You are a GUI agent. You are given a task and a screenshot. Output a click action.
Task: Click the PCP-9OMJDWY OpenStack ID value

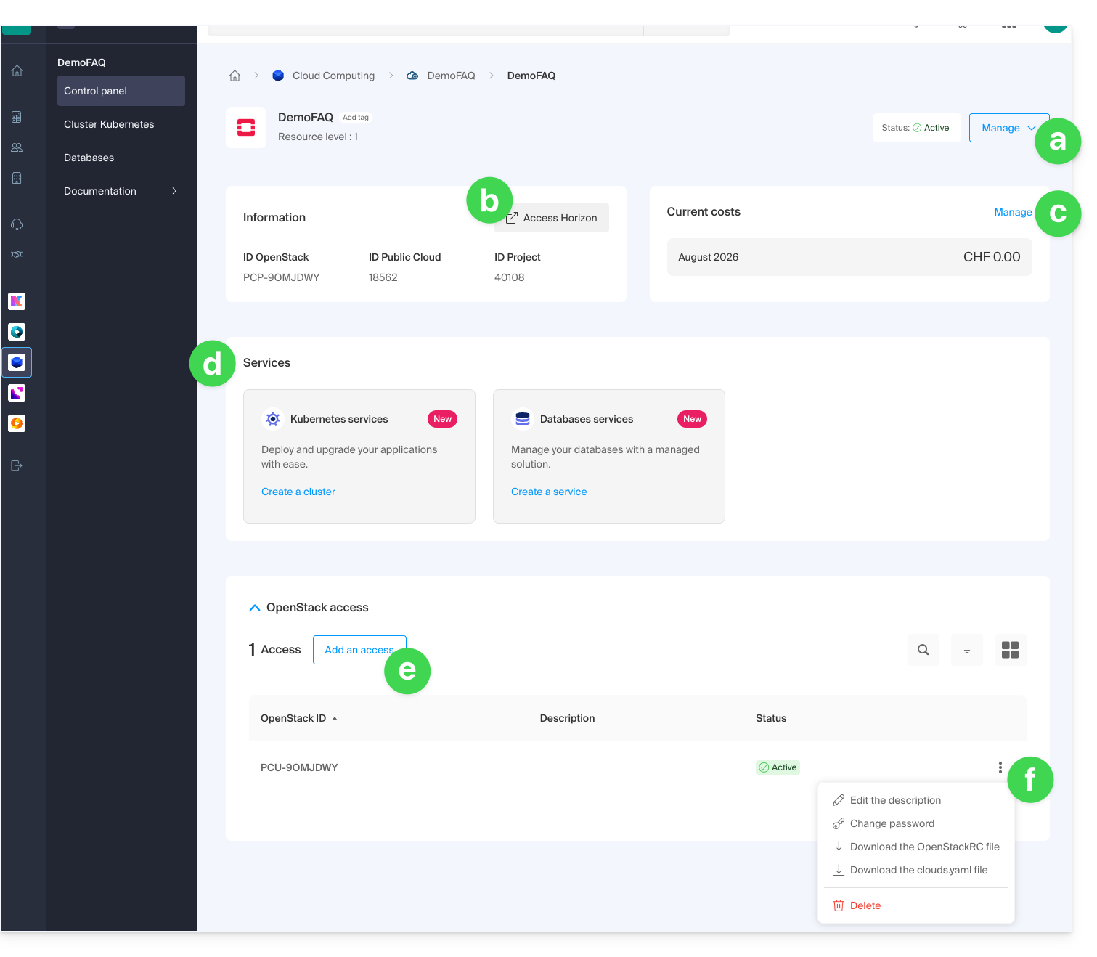(281, 277)
